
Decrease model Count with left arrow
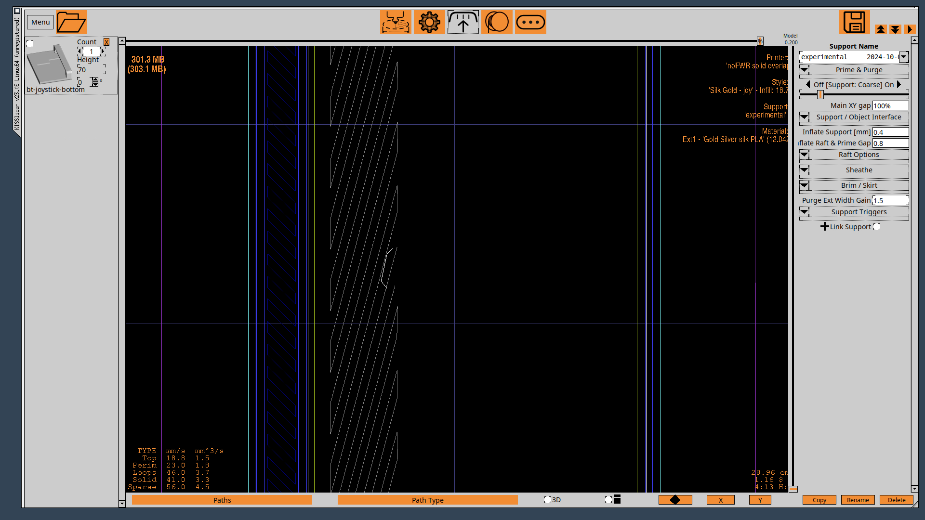[80, 51]
